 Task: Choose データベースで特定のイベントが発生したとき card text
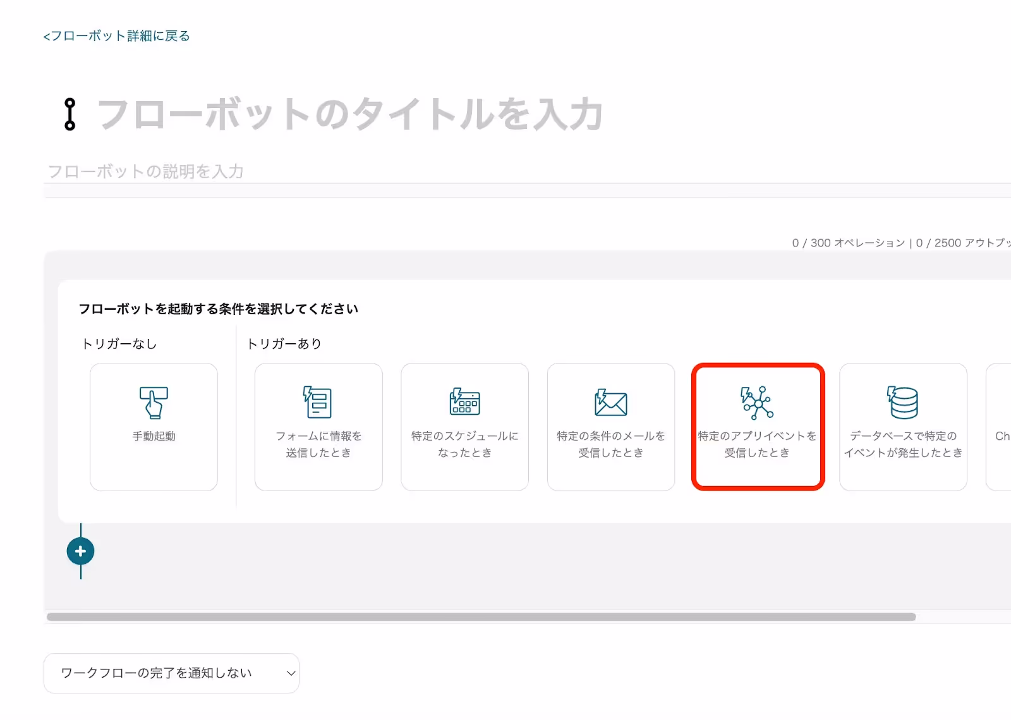click(903, 444)
